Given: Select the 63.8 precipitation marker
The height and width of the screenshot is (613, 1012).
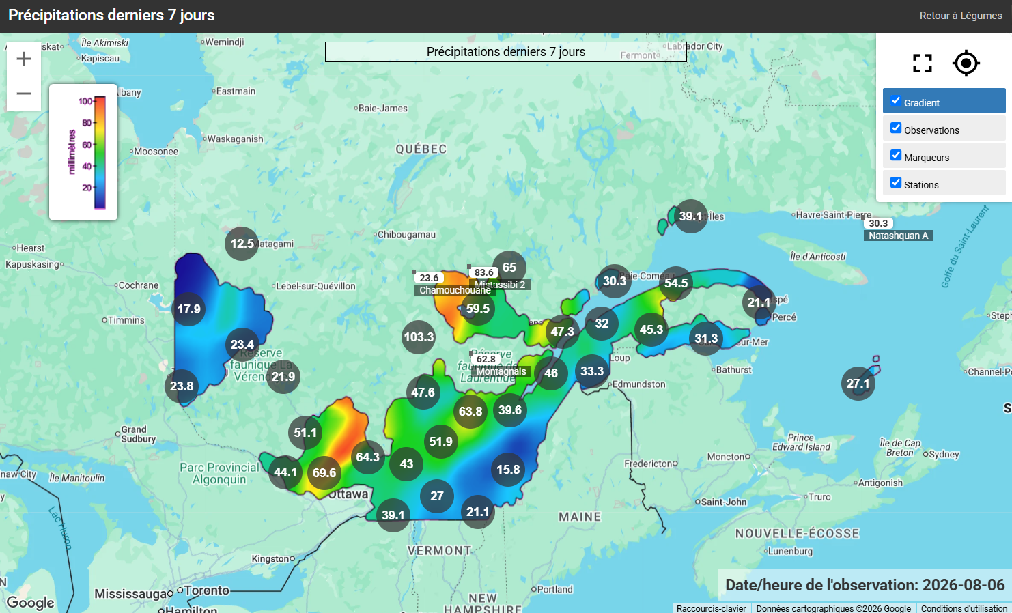Looking at the screenshot, I should (x=470, y=412).
